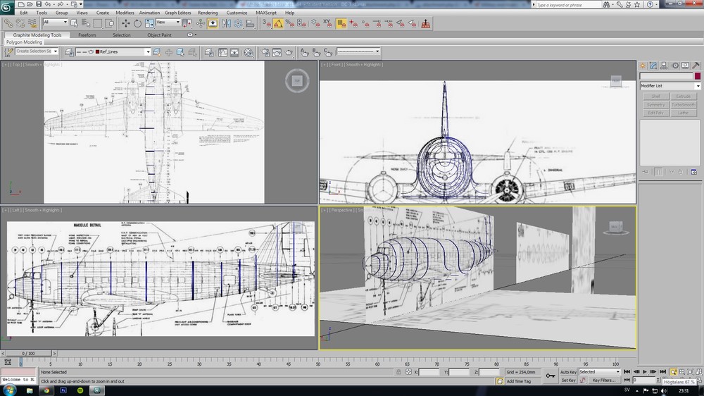Select the Move tool in main toolbar
The height and width of the screenshot is (396, 704).
(126, 23)
